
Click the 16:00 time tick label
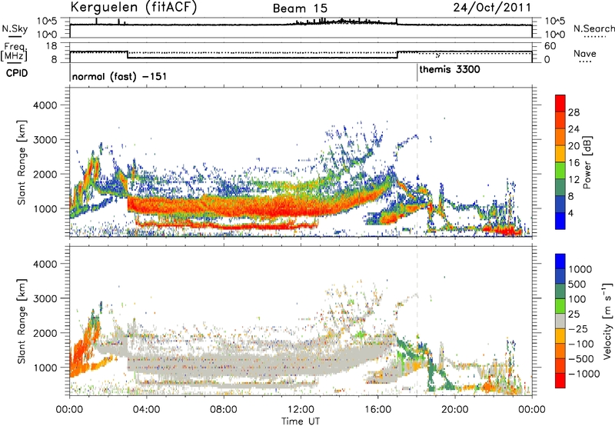[377, 410]
